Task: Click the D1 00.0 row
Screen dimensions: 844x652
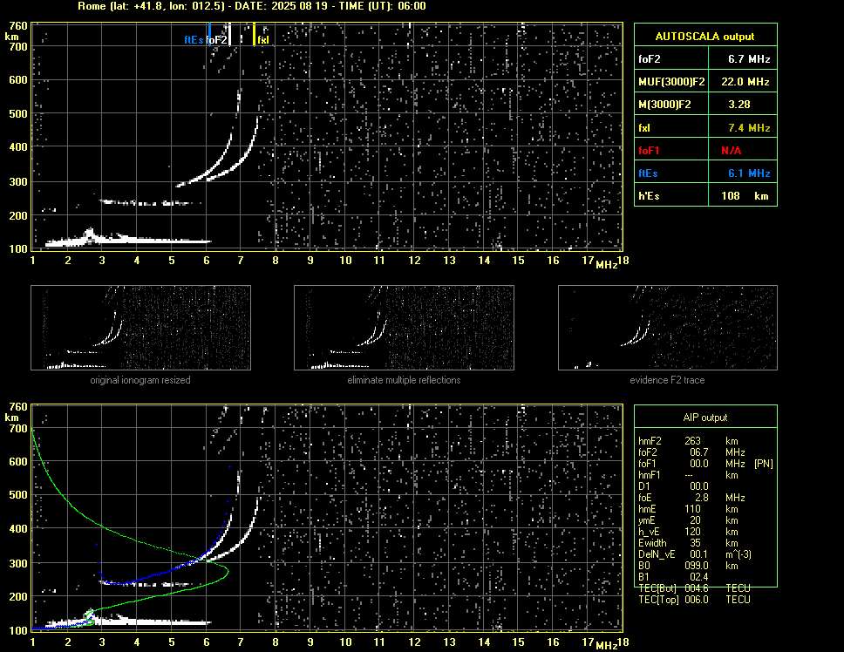Action: click(673, 486)
